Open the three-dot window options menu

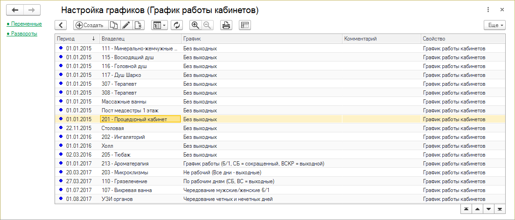[x=488, y=10]
